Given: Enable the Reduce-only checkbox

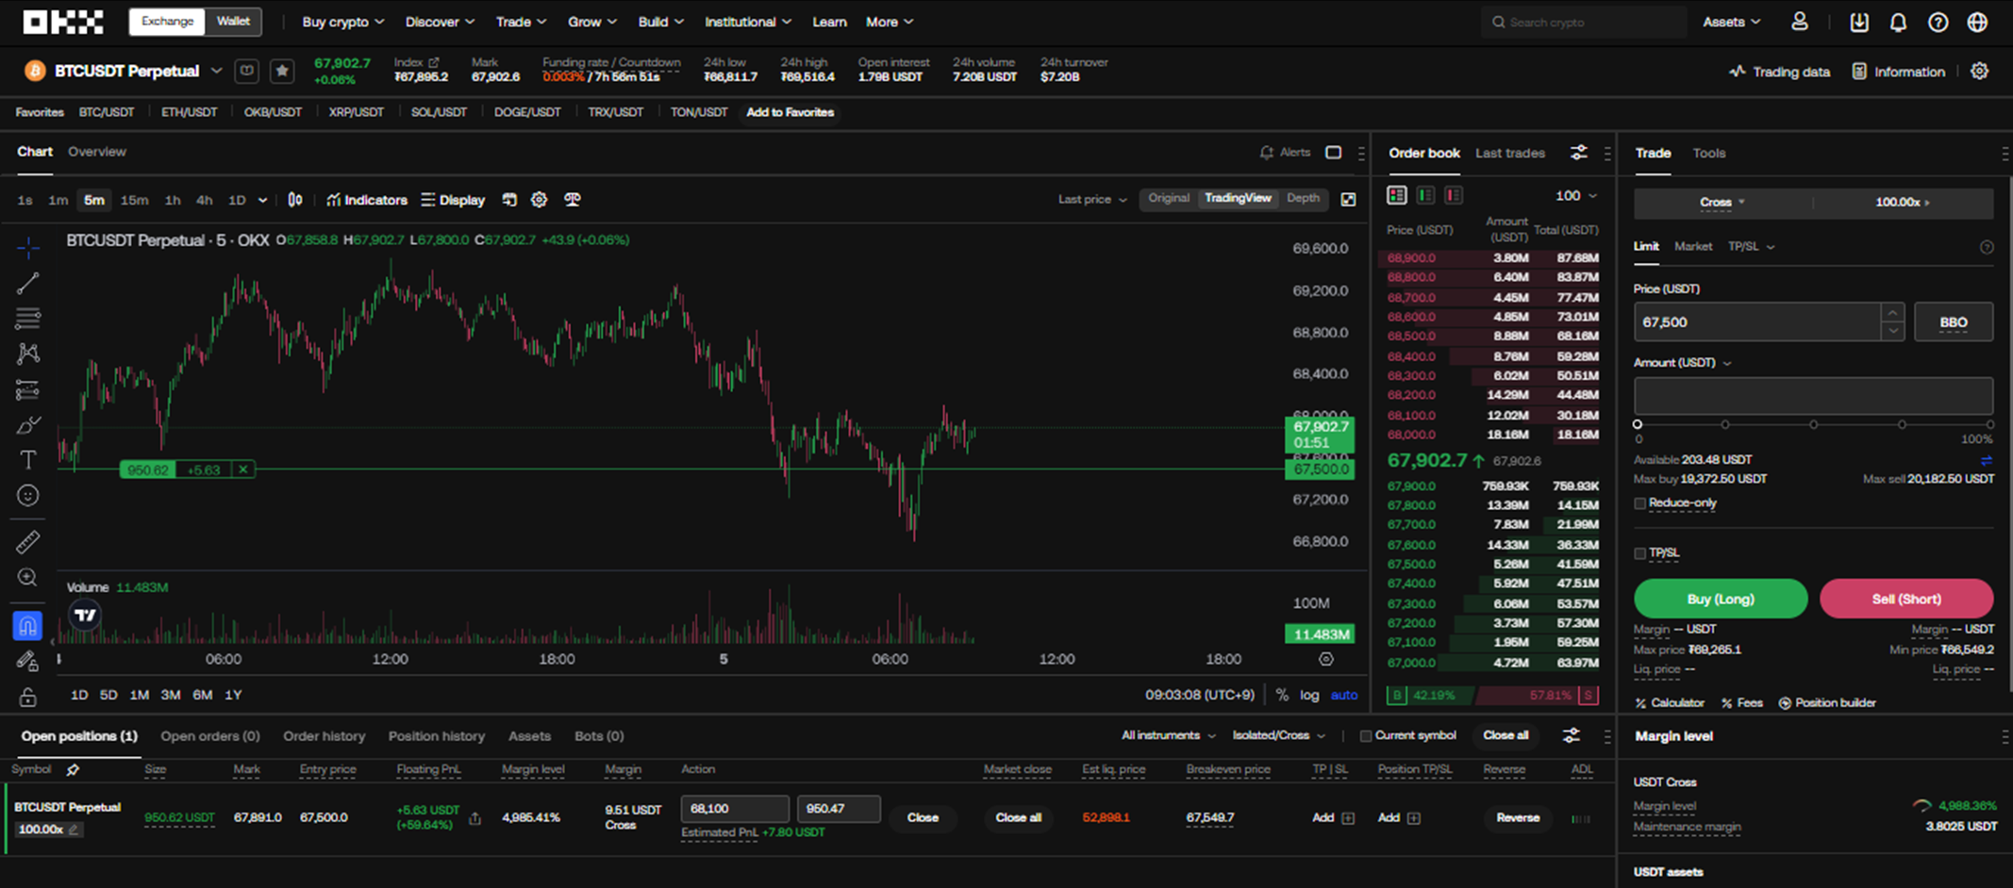Looking at the screenshot, I should pos(1639,503).
